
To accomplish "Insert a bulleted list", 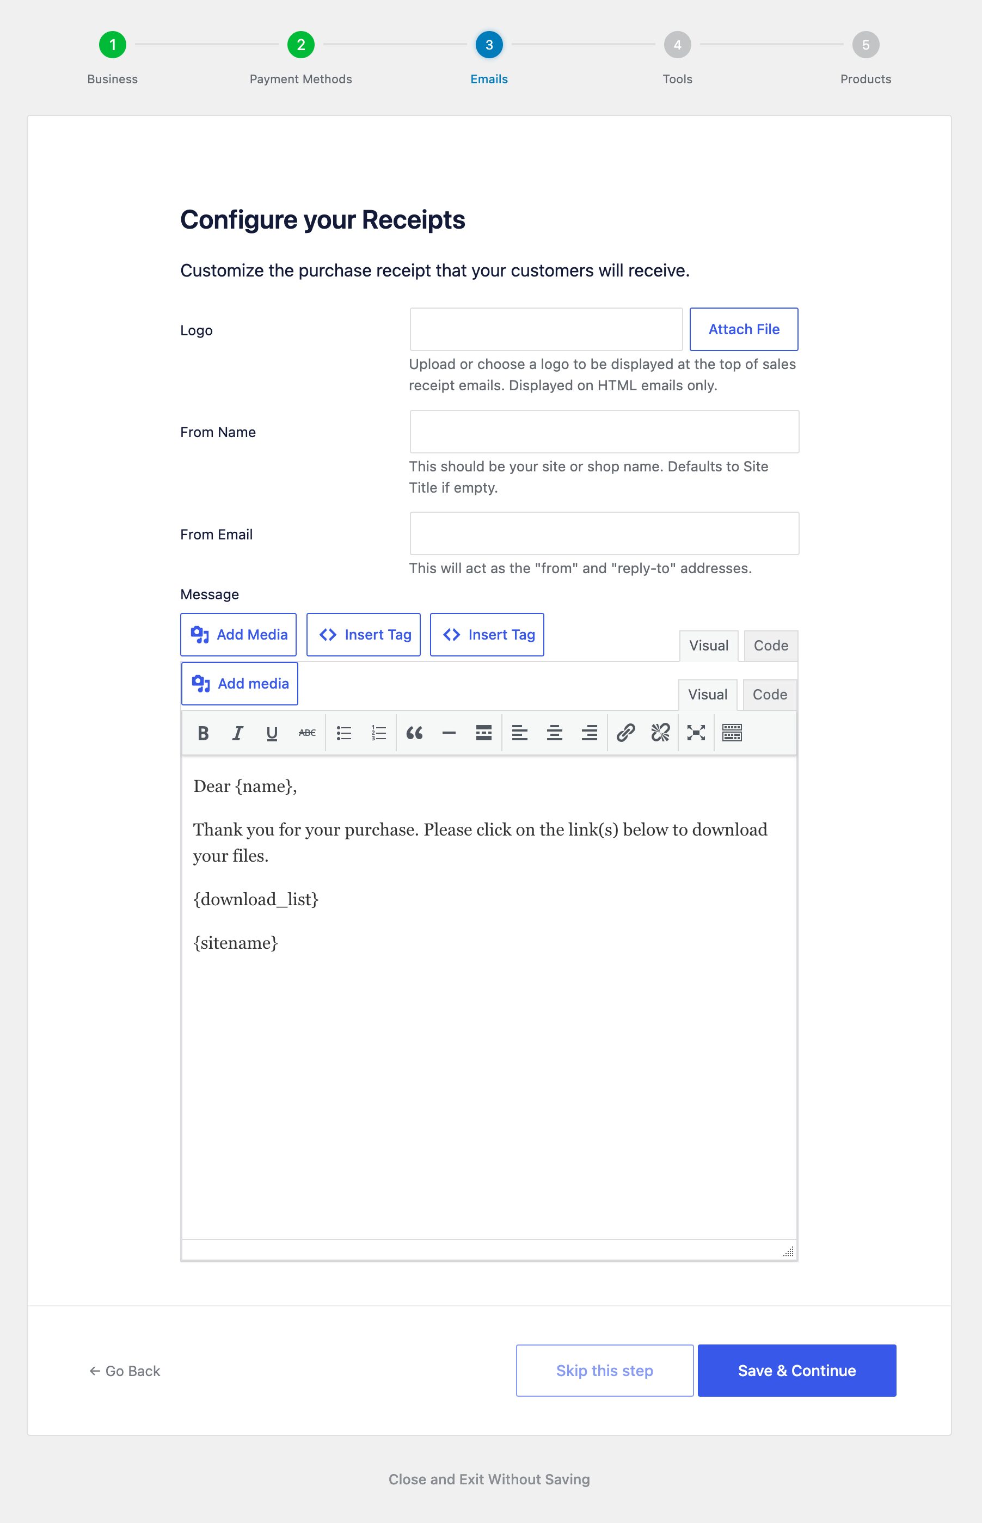I will coord(345,733).
